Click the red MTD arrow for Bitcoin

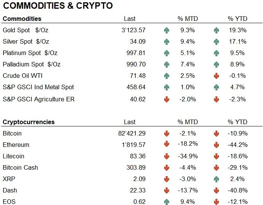click(166, 134)
